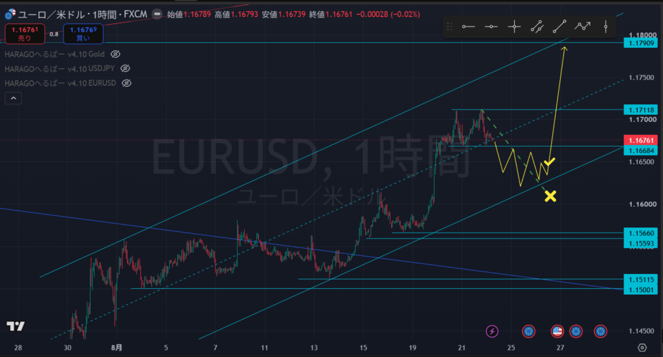Select the horizontal ray drawing tool

(x=468, y=27)
